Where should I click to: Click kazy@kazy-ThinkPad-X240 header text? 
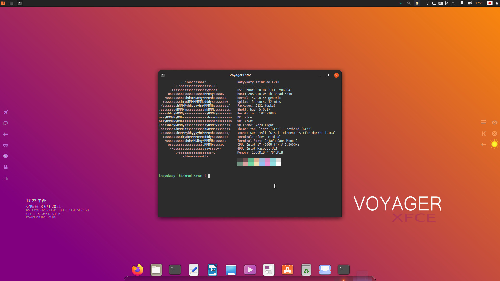[x=258, y=82]
